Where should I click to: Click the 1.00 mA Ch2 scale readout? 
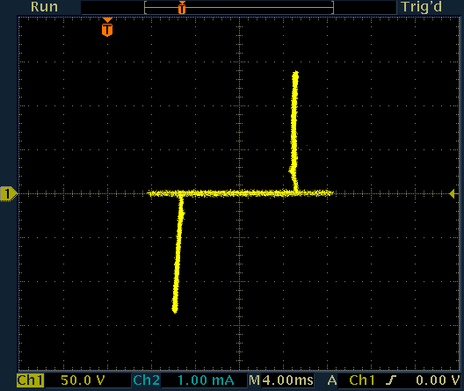(x=206, y=380)
